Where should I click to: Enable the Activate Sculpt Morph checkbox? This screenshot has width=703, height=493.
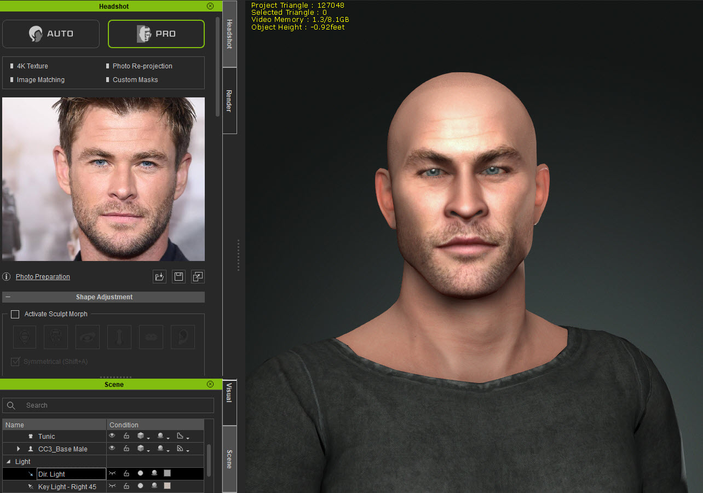(x=15, y=314)
